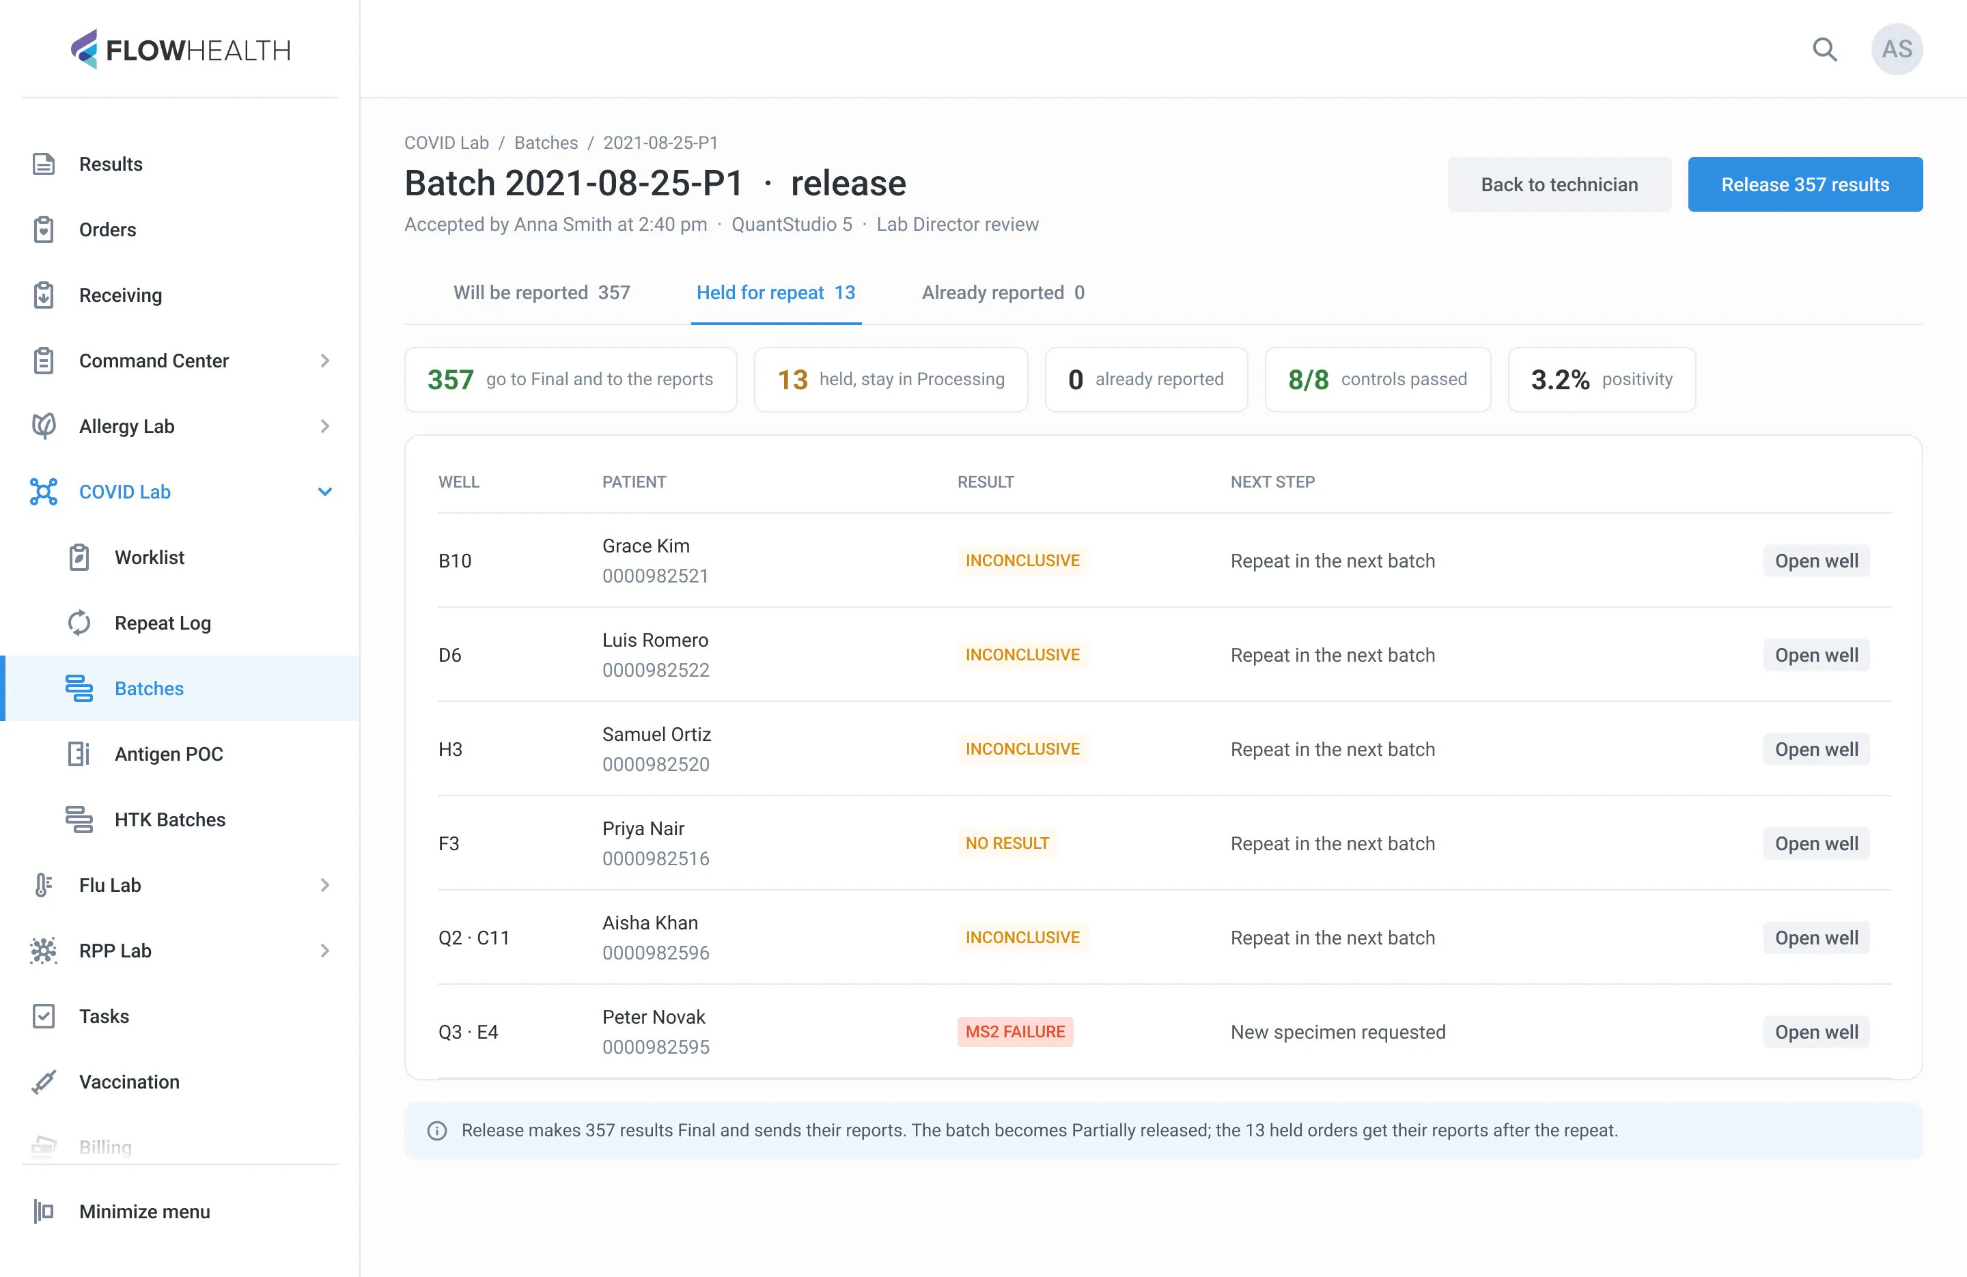Click Release 357 results button
The width and height of the screenshot is (1967, 1277).
tap(1805, 184)
